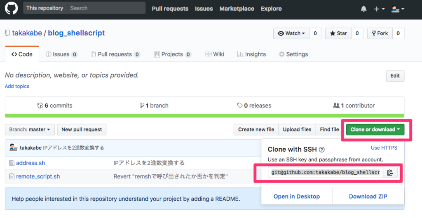The width and height of the screenshot is (422, 218).
Task: Open address.sh row commit message
Action: pyautogui.click(x=149, y=163)
